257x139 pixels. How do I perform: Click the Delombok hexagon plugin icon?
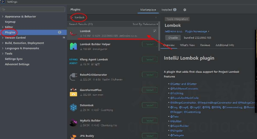73,107
